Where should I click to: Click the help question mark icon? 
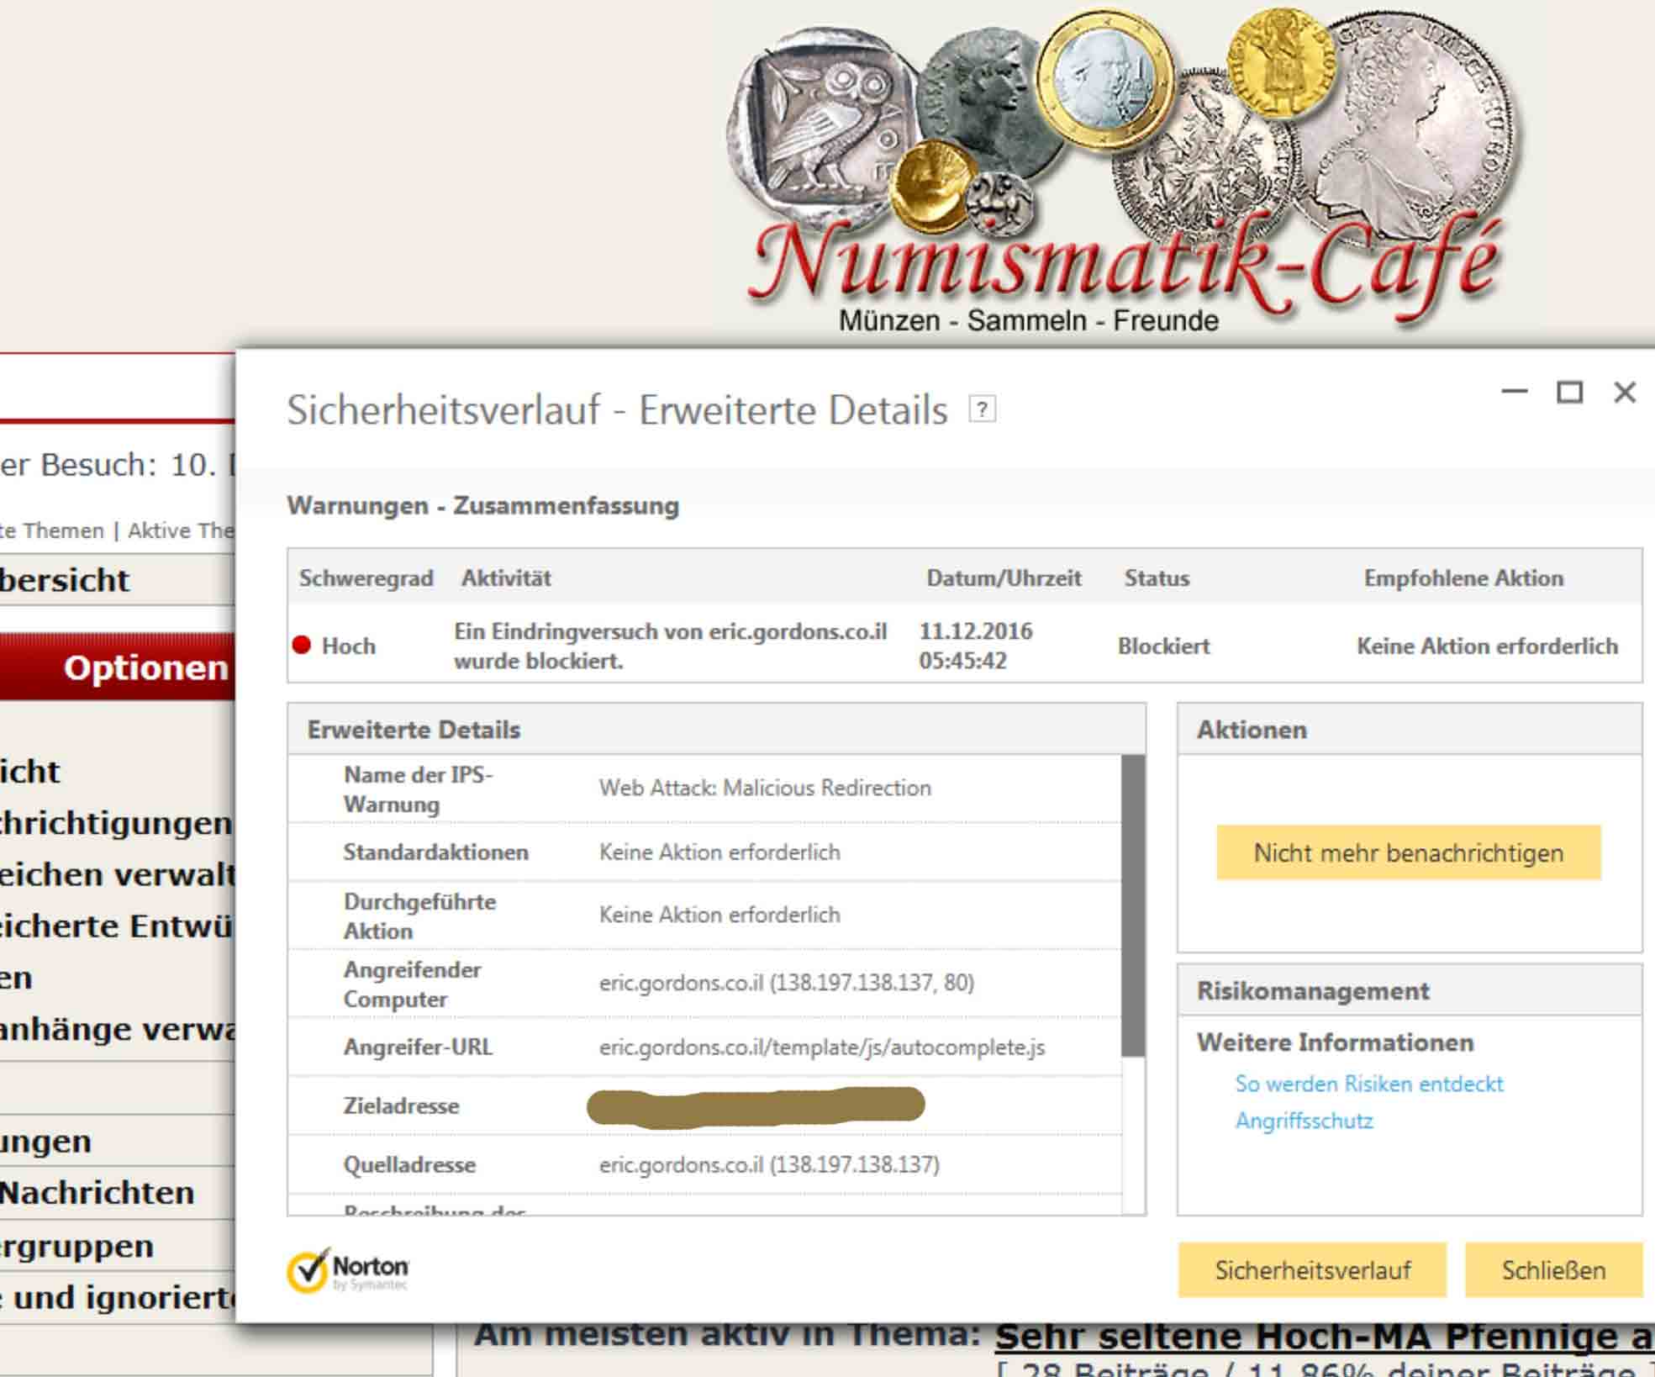click(x=982, y=409)
